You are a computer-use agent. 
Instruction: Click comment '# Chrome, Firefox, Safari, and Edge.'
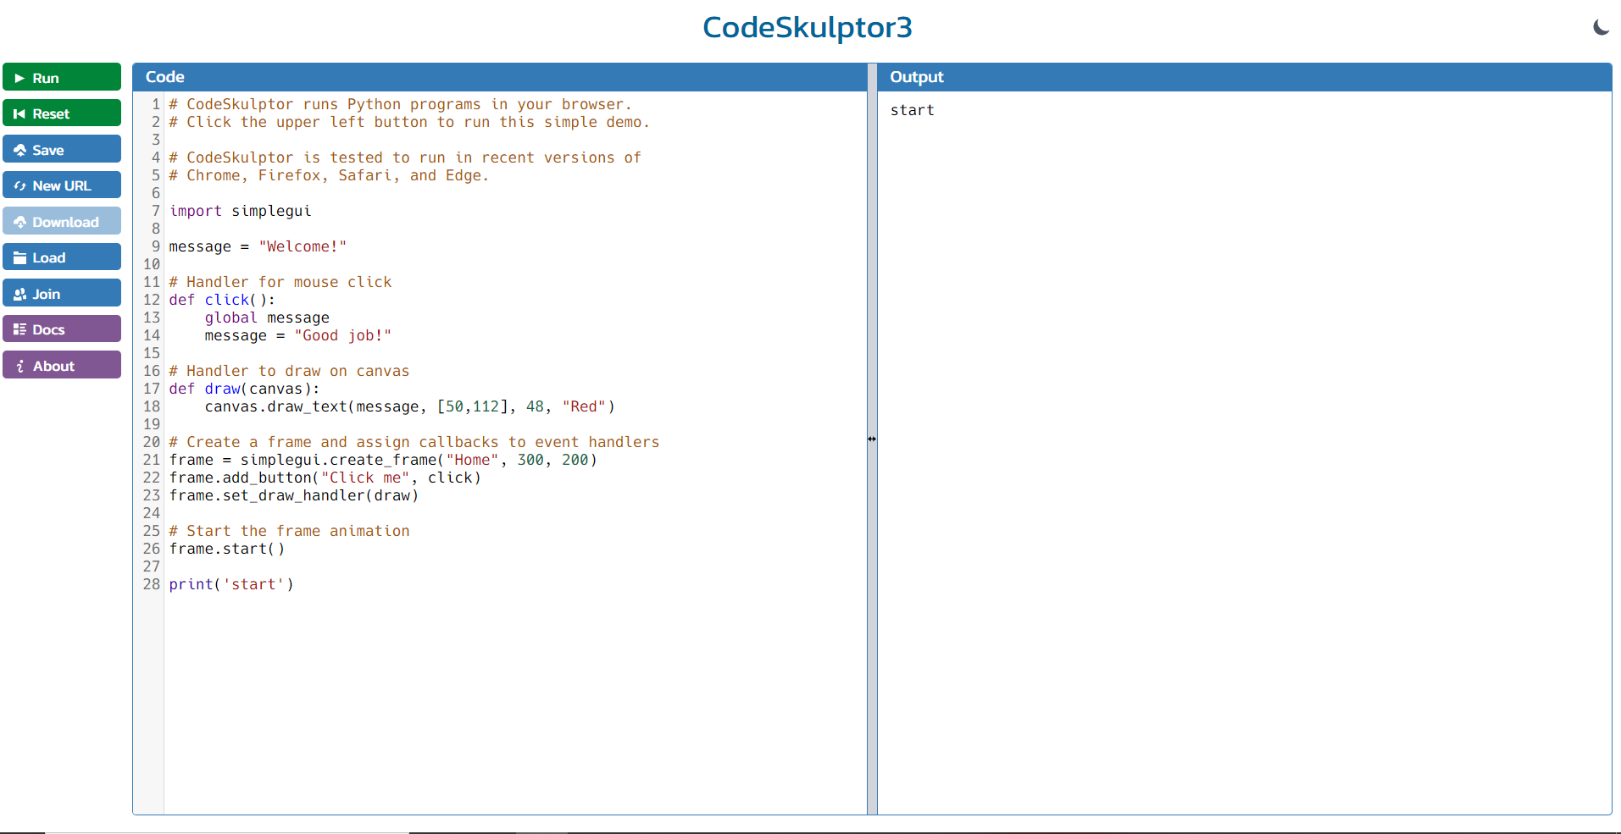330,175
